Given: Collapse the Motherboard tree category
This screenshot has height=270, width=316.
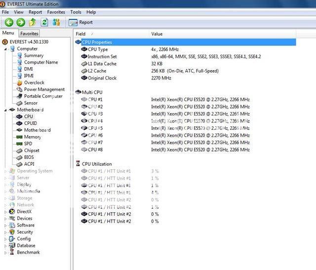Looking at the screenshot, I should coord(5,110).
